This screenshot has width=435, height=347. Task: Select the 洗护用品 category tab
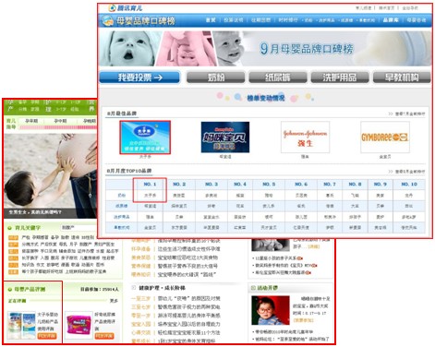coord(340,78)
